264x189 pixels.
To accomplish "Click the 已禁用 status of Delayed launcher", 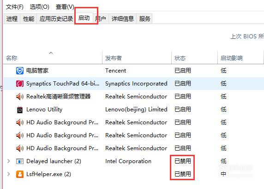I will [x=183, y=161].
